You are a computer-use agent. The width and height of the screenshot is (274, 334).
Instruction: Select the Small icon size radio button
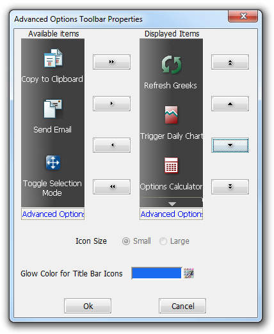coord(126,241)
